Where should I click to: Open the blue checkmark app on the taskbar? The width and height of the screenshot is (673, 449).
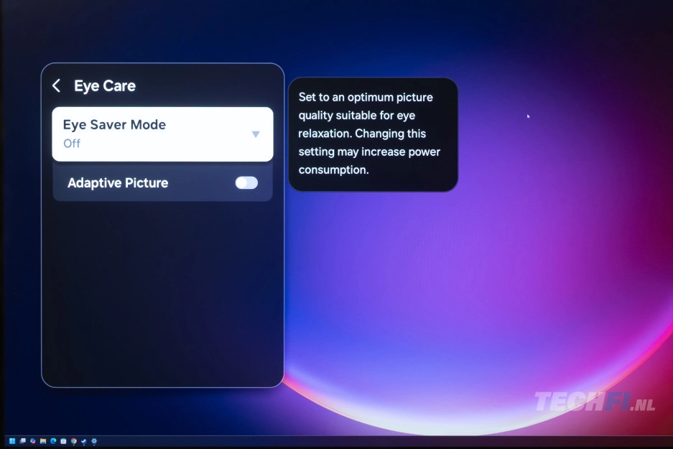click(84, 441)
